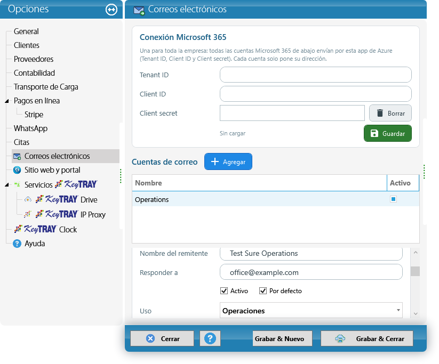Toggle the Activo checkbox under Responder a
This screenshot has width=439, height=364.
pyautogui.click(x=224, y=290)
